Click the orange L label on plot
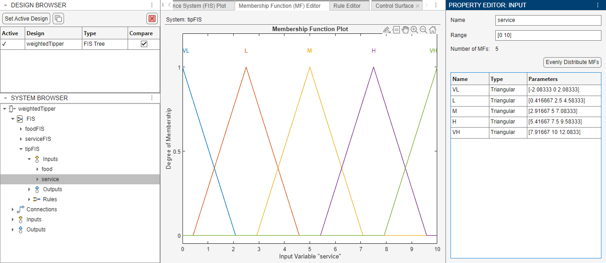The width and height of the screenshot is (606, 263). tap(246, 51)
